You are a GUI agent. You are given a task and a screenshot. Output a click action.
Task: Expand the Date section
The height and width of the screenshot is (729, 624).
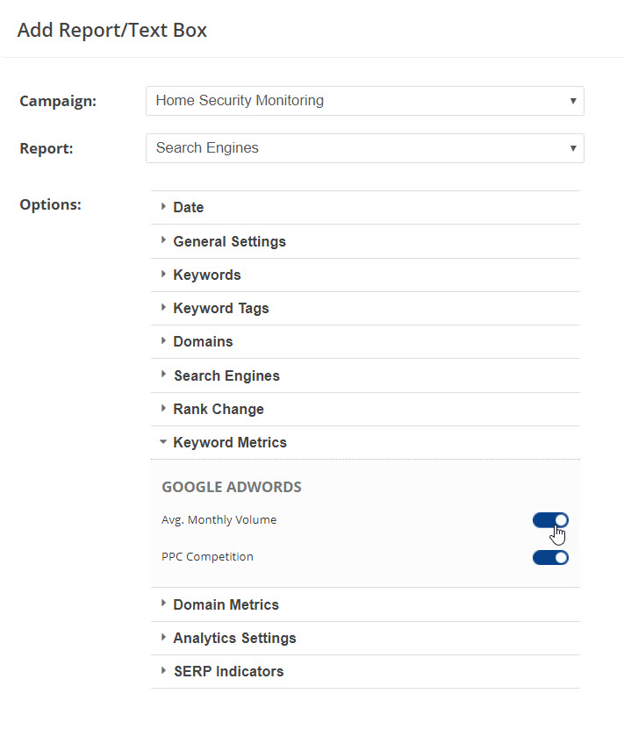coord(189,208)
